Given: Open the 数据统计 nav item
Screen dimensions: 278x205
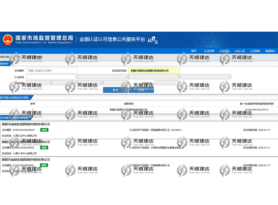Looking at the screenshot, I should 270,51.
